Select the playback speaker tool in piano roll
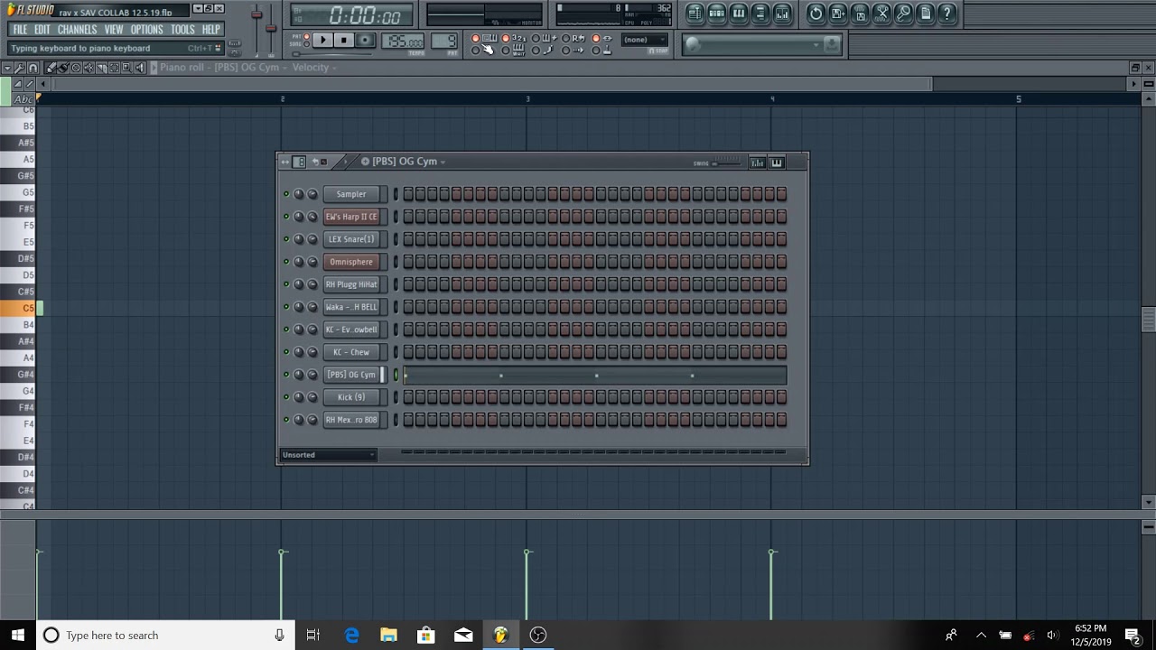The image size is (1156, 650). click(139, 68)
